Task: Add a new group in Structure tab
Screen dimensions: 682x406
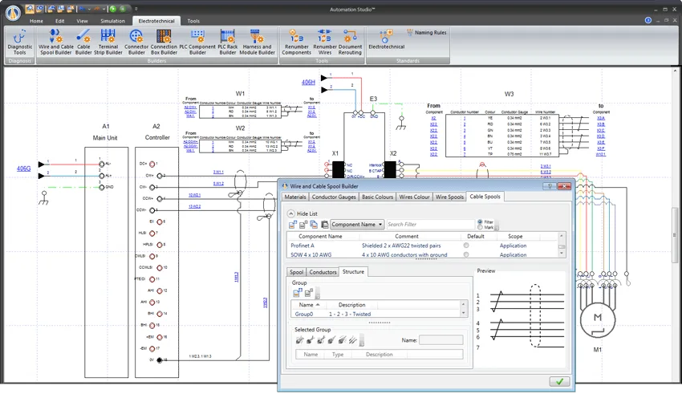Action: [298, 293]
